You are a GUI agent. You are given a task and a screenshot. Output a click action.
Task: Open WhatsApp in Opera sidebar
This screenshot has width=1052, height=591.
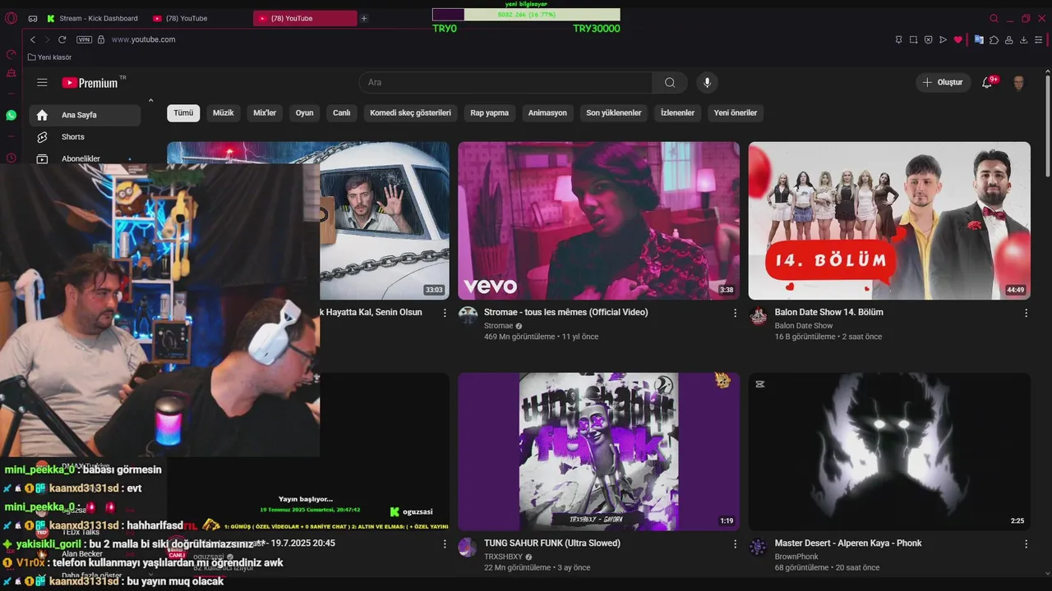12,115
